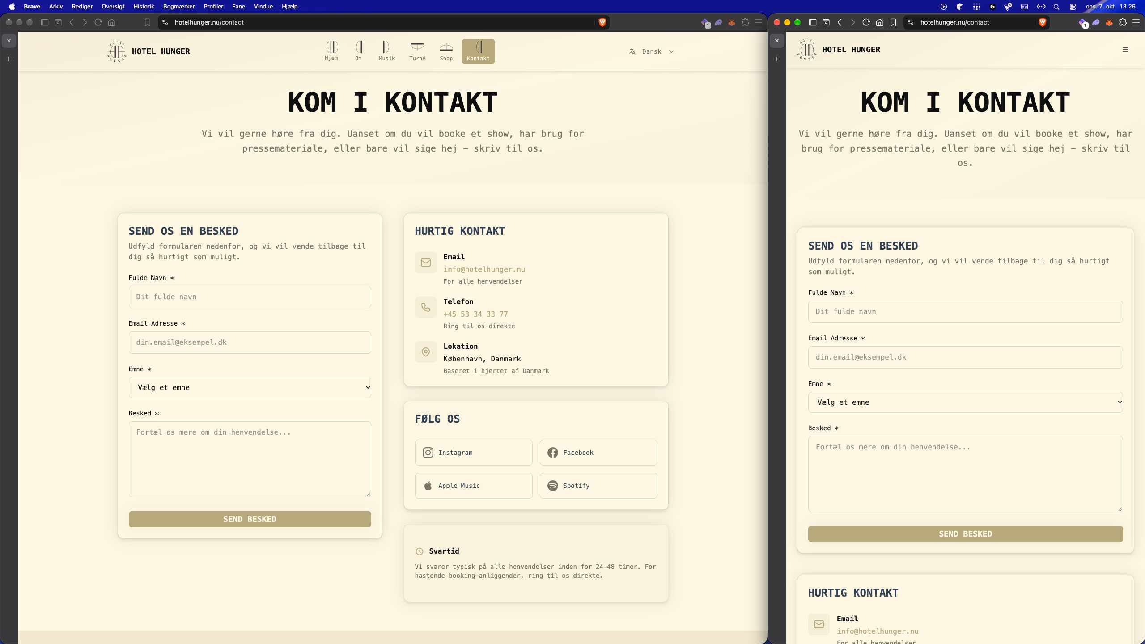Click SEND BESKED button in right window
Viewport: 1145px width, 644px height.
point(965,534)
